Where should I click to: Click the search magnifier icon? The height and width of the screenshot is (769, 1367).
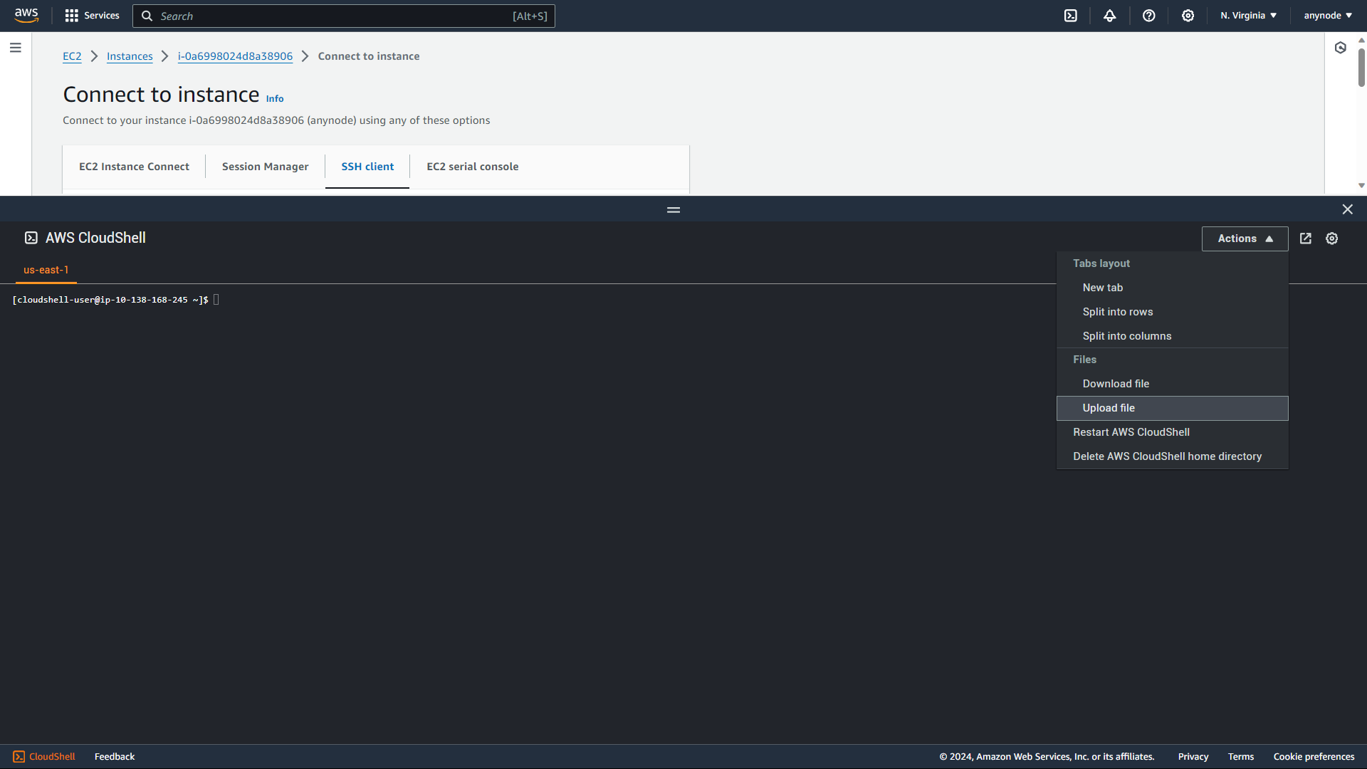coord(147,16)
